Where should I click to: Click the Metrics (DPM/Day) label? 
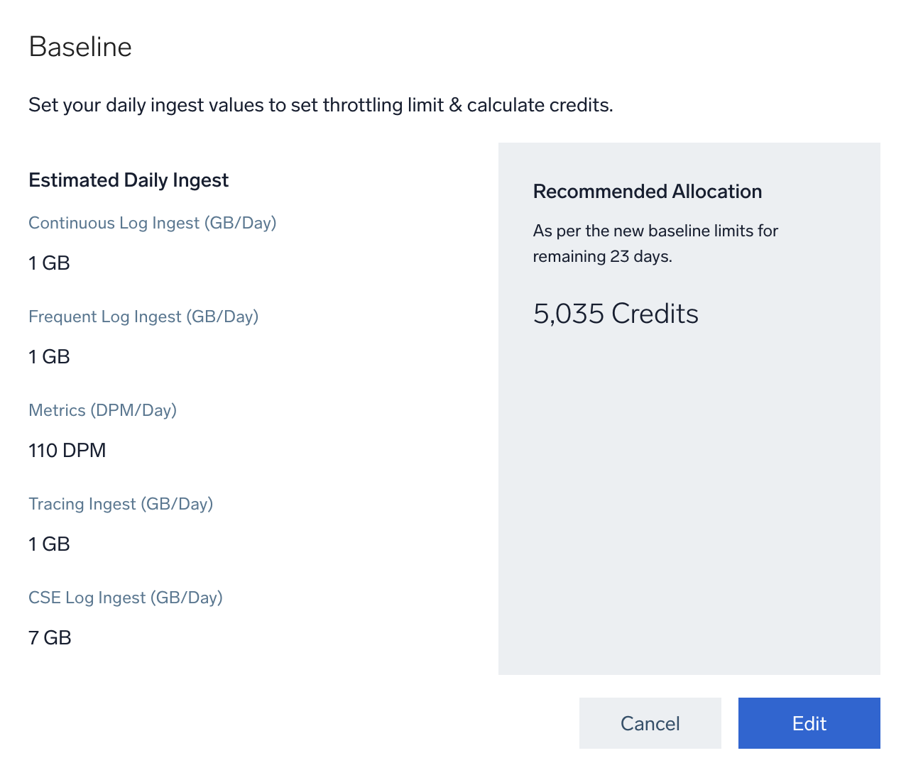(102, 410)
